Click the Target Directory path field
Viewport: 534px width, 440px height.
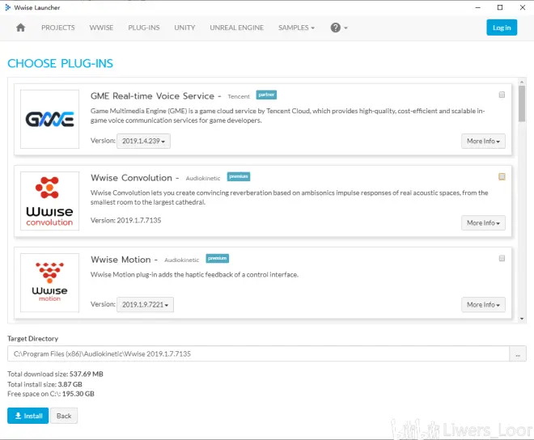pos(258,353)
